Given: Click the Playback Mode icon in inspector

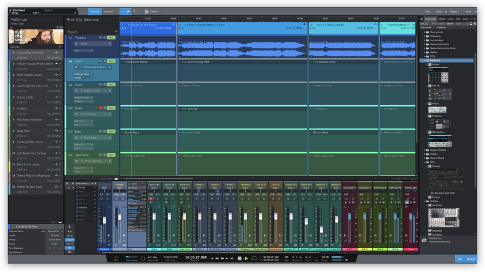Looking at the screenshot, I should [43, 231].
